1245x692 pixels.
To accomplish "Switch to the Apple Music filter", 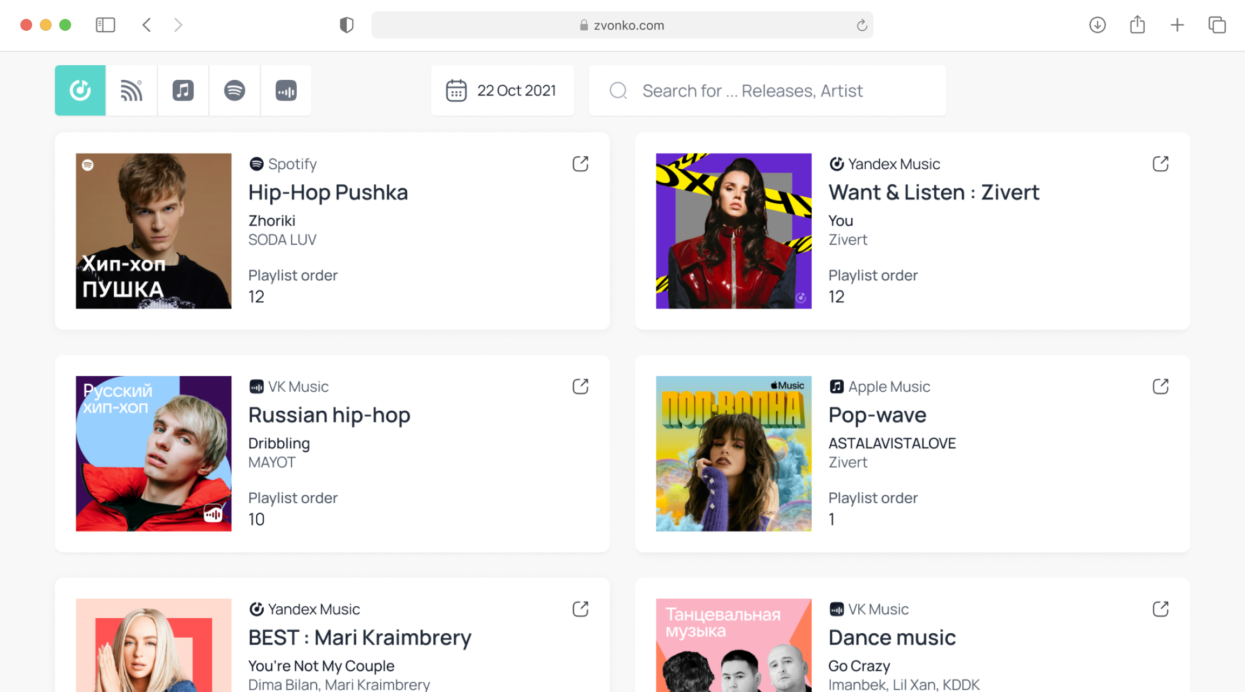I will (x=183, y=91).
